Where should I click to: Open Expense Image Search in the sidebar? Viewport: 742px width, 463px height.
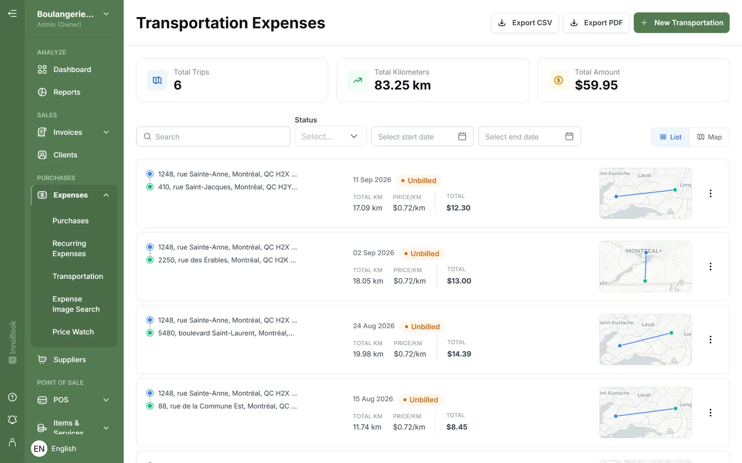coord(76,304)
